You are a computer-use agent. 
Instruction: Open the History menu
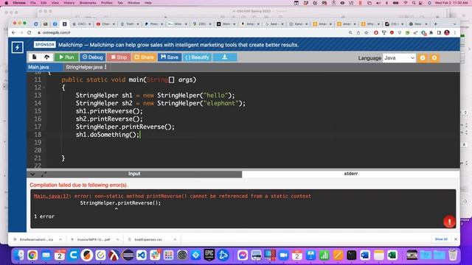pyautogui.click(x=69, y=3)
